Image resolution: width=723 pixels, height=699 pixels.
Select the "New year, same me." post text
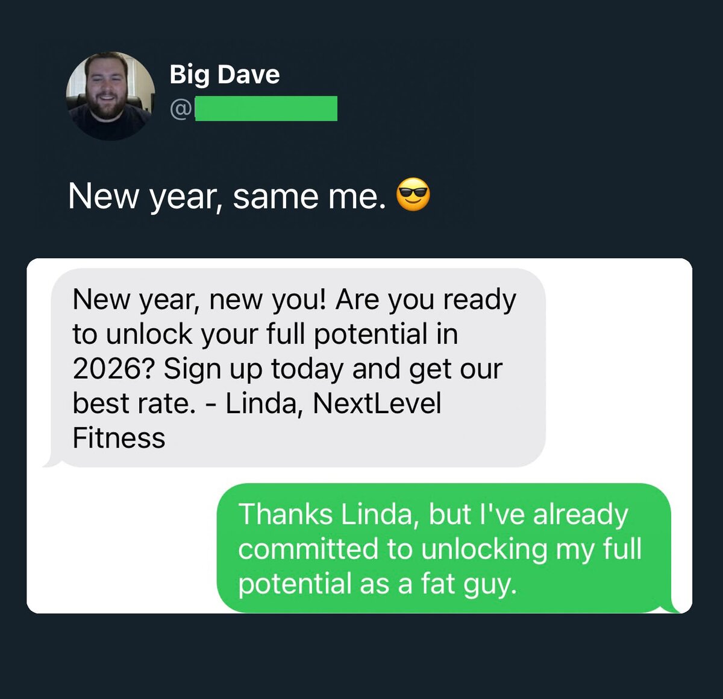pyautogui.click(x=227, y=197)
